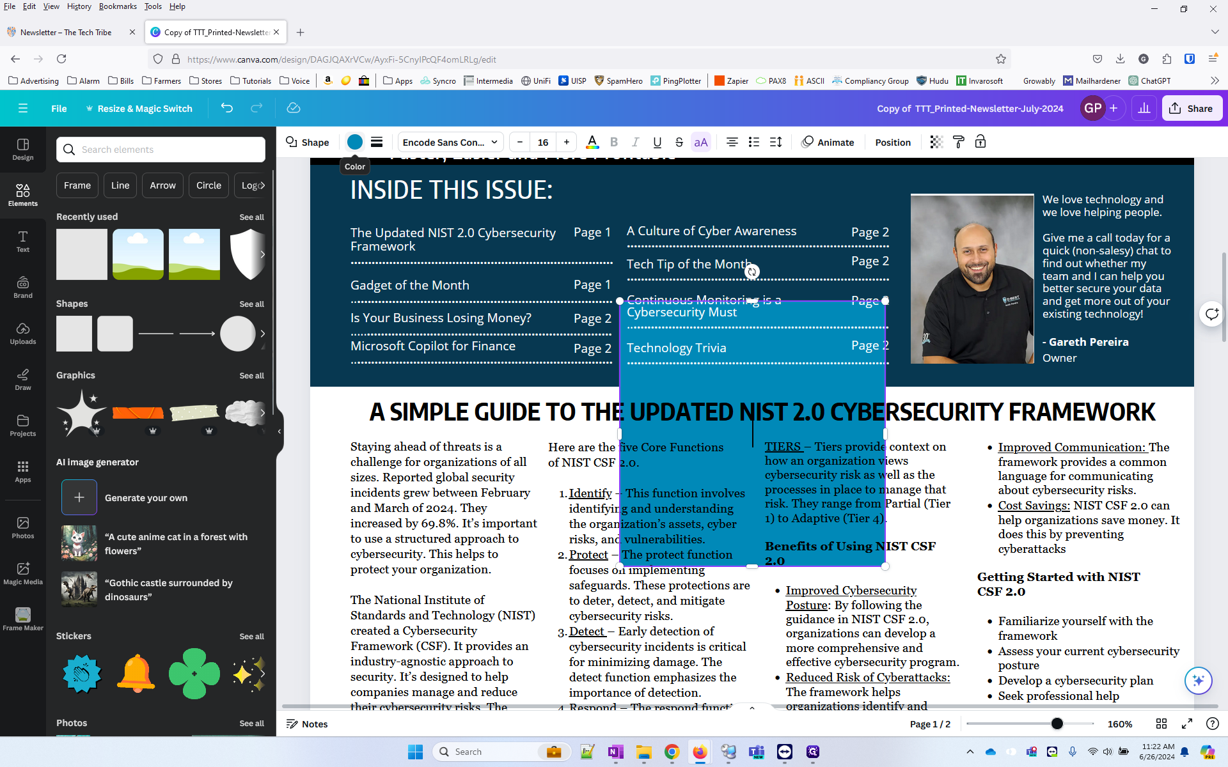The width and height of the screenshot is (1228, 767).
Task: Expand Firefox tab list dropdown
Action: pyautogui.click(x=1215, y=32)
